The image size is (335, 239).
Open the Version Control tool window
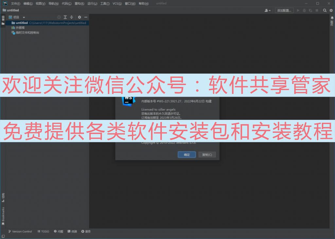20,231
